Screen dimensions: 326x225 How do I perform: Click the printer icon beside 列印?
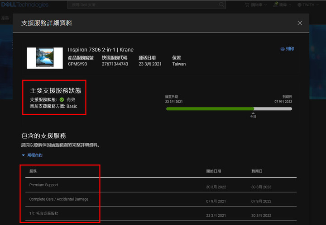point(283,49)
